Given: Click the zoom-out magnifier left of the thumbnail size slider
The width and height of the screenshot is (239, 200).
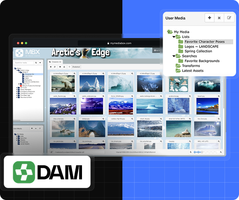Looking at the screenshot, I should (191, 152).
